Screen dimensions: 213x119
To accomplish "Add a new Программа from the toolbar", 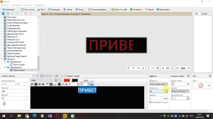I will click(x=8, y=10).
